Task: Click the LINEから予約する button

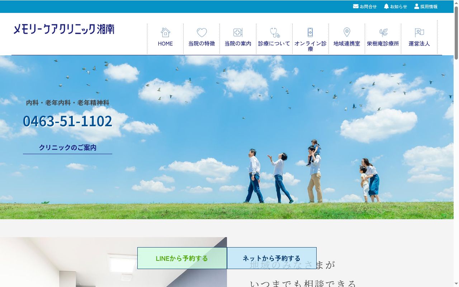Action: point(182,258)
